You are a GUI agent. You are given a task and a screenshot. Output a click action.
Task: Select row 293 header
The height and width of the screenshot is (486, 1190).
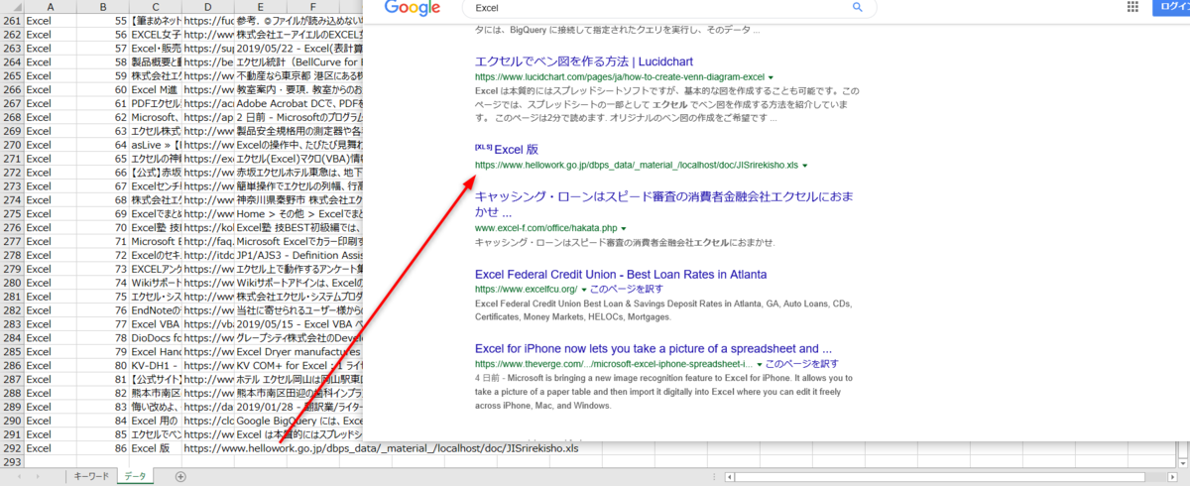coord(12,462)
